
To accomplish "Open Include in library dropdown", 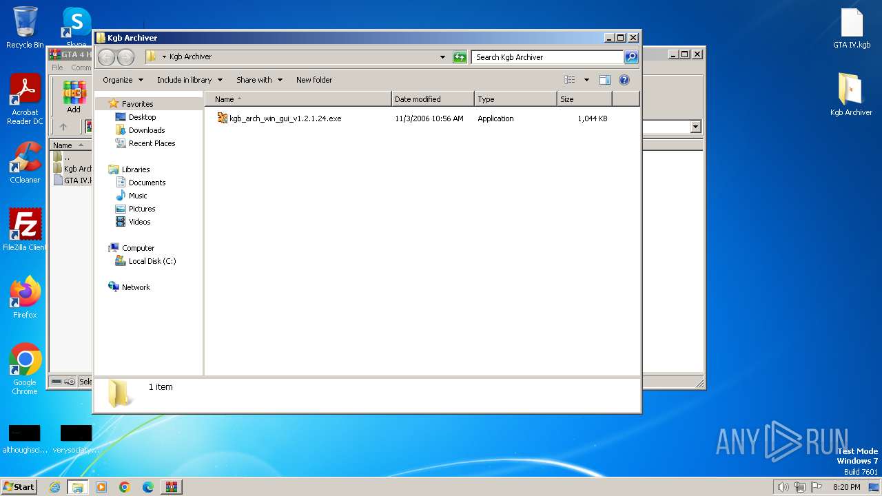I will tap(189, 80).
